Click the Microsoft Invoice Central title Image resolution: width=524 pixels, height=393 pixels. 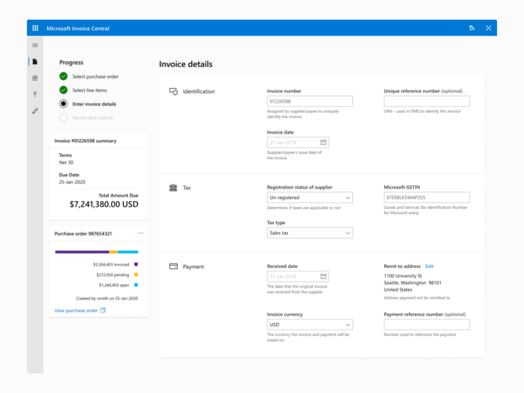(78, 28)
